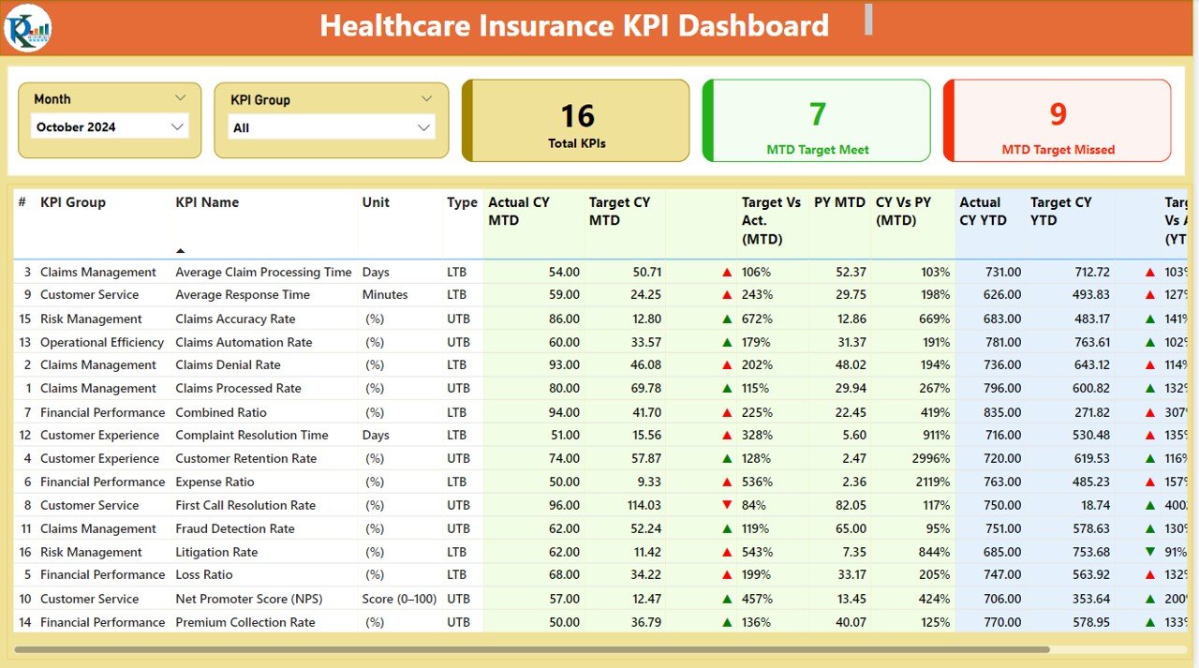Click YTD red arrow in Loss Ratio row
The height and width of the screenshot is (668, 1199).
point(1150,575)
